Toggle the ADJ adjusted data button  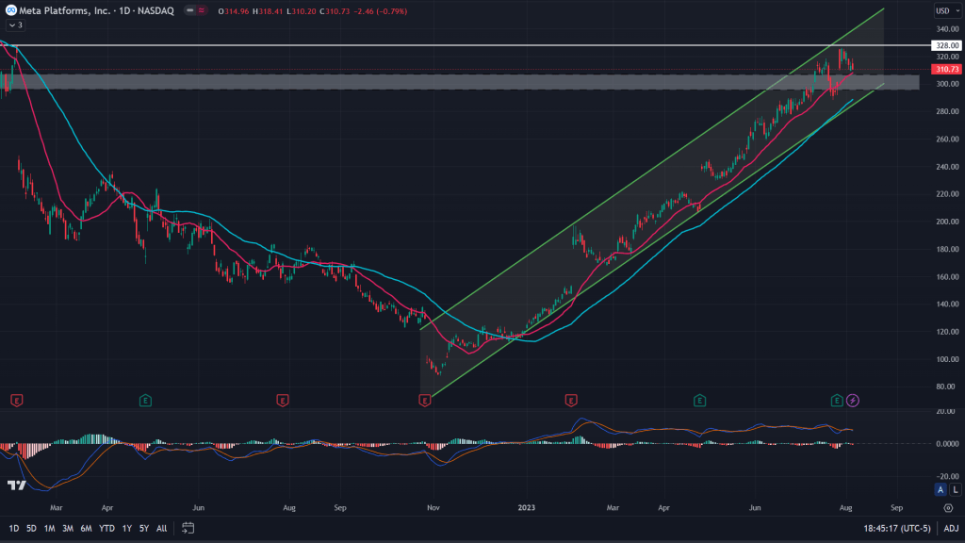click(950, 528)
